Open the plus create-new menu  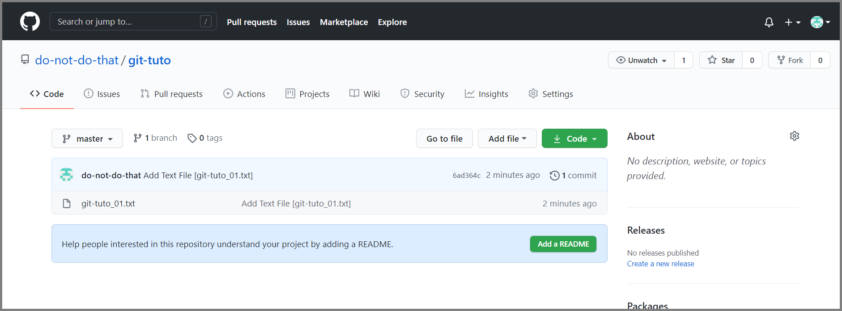click(x=792, y=22)
